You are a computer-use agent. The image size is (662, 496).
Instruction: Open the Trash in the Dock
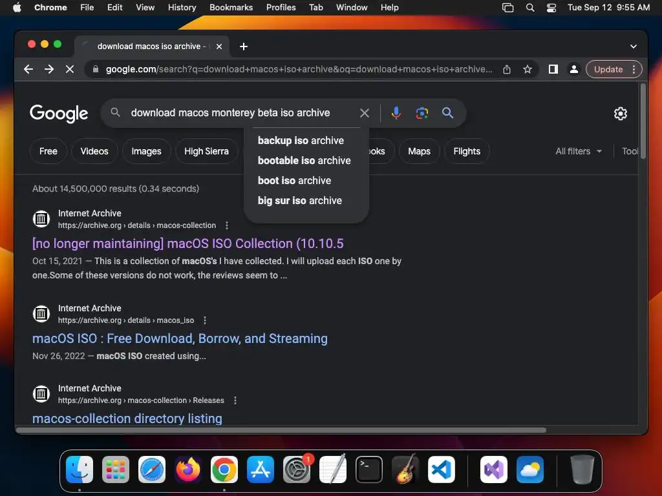[x=582, y=470]
